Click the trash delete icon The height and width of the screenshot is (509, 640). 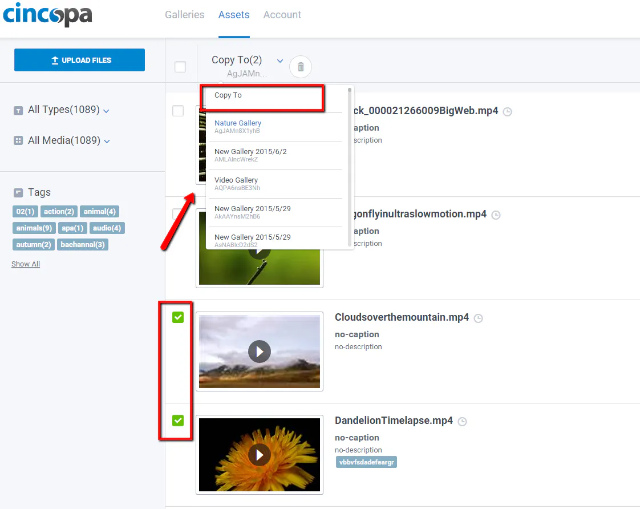pos(301,67)
